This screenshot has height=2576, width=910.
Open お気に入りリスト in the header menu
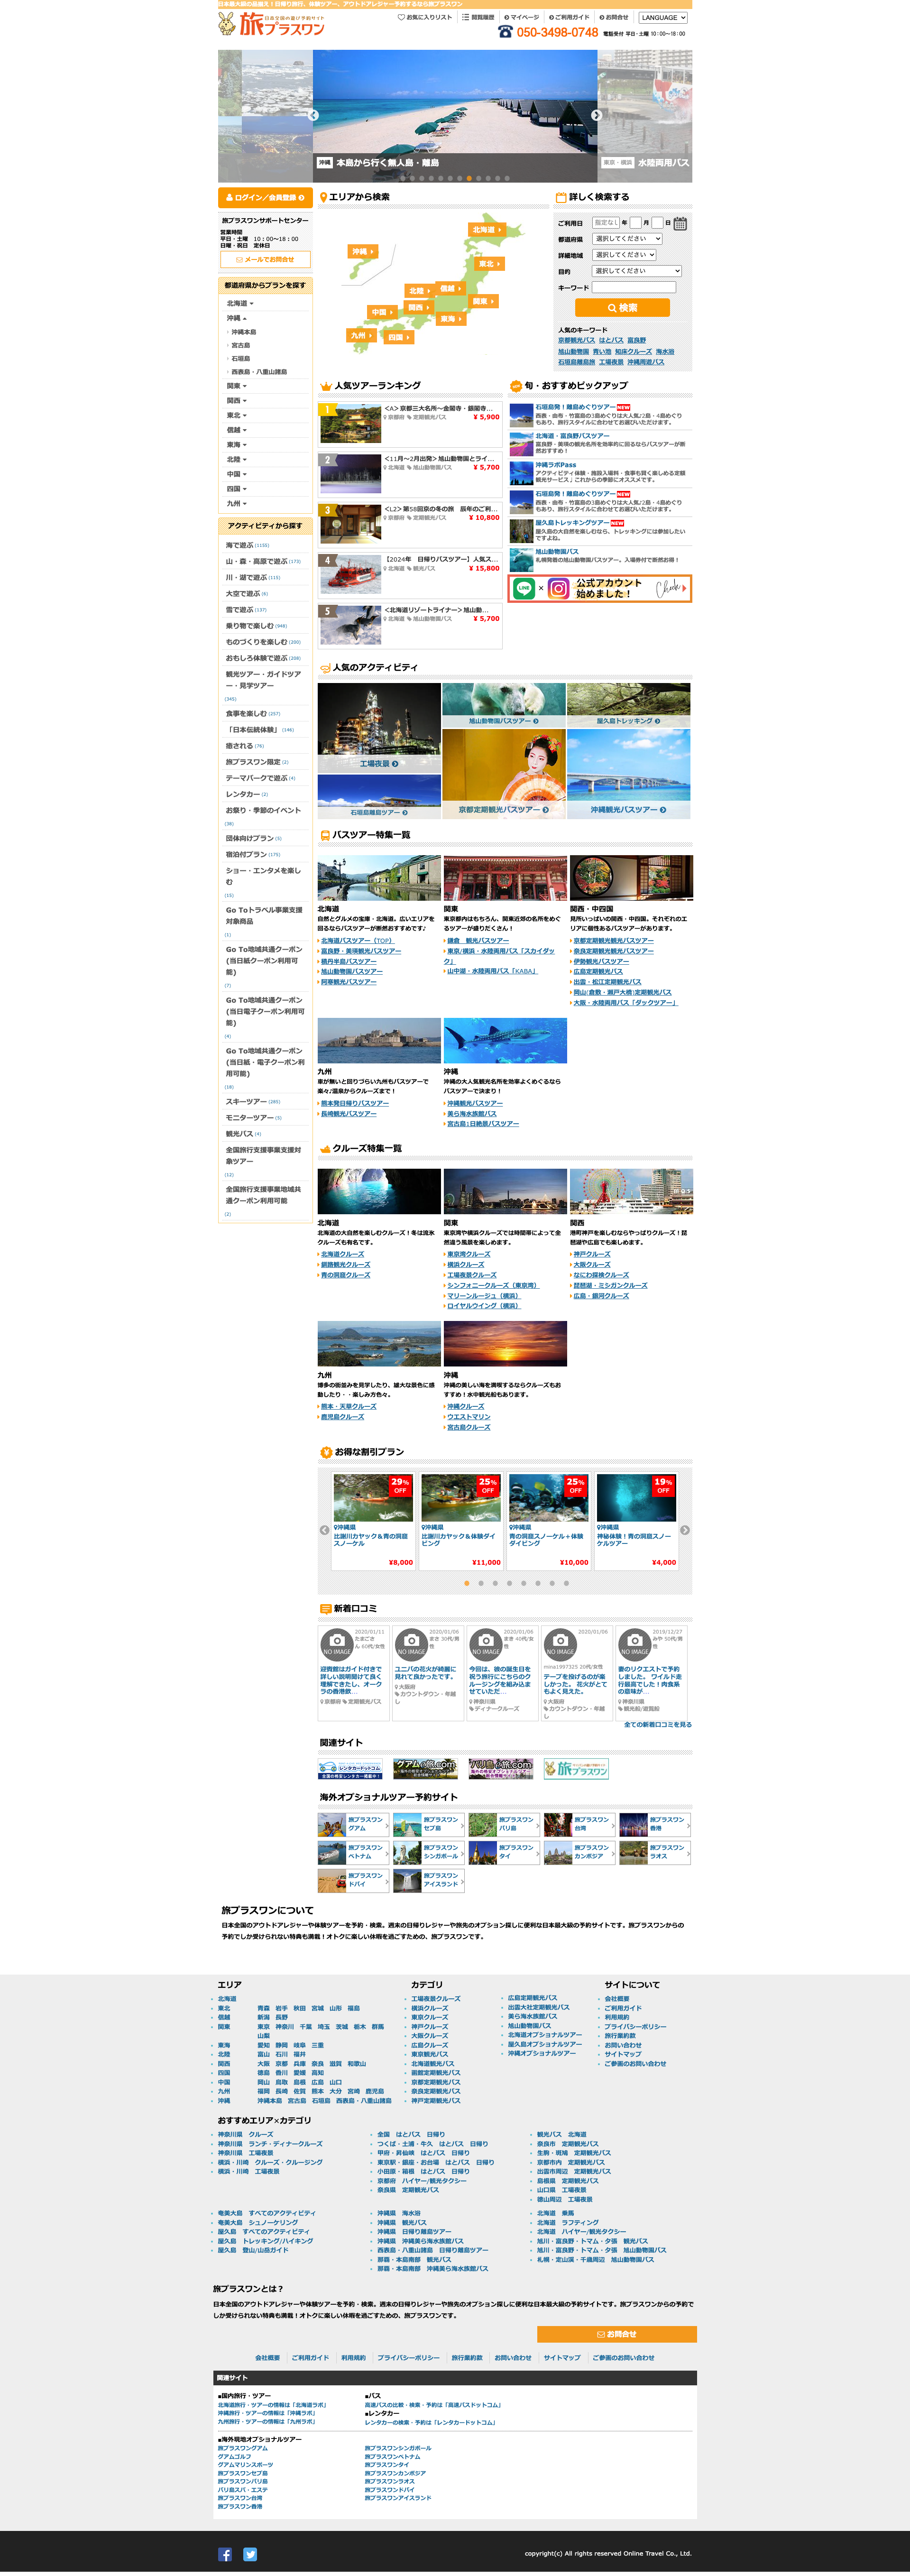click(425, 18)
